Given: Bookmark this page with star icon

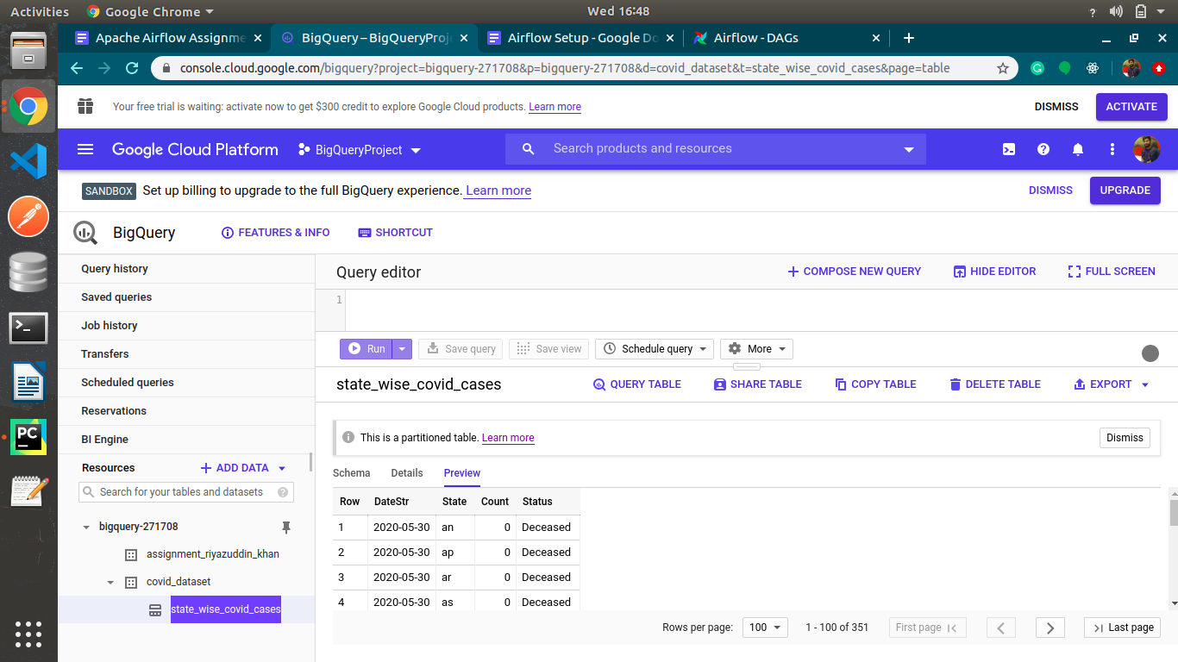Looking at the screenshot, I should (1003, 68).
